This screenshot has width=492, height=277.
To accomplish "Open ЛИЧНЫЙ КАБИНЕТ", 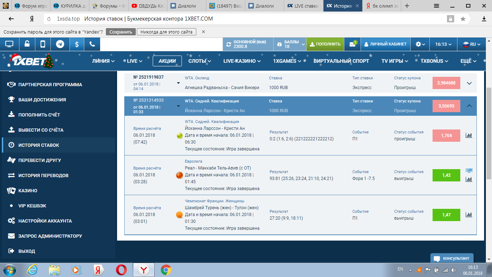I will click(x=385, y=44).
